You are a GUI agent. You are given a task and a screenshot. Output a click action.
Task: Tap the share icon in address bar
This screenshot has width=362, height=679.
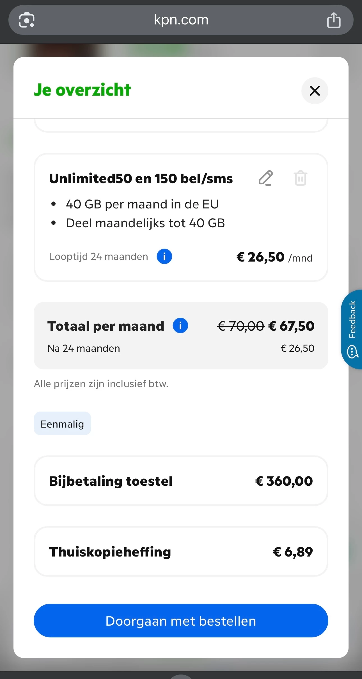(334, 20)
